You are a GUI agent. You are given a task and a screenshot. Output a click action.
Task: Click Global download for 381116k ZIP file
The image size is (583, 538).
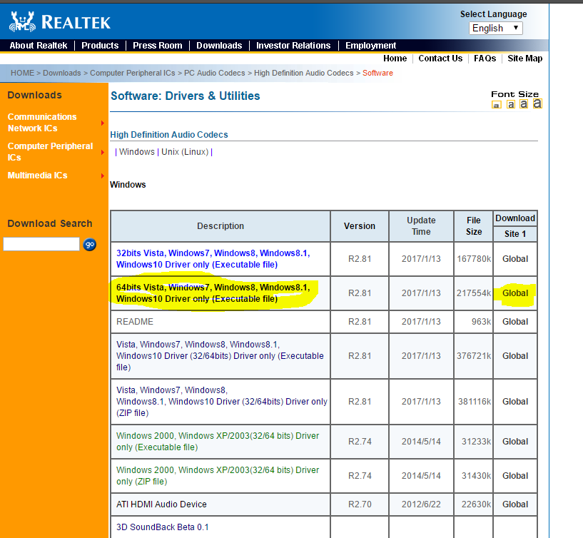[515, 402]
